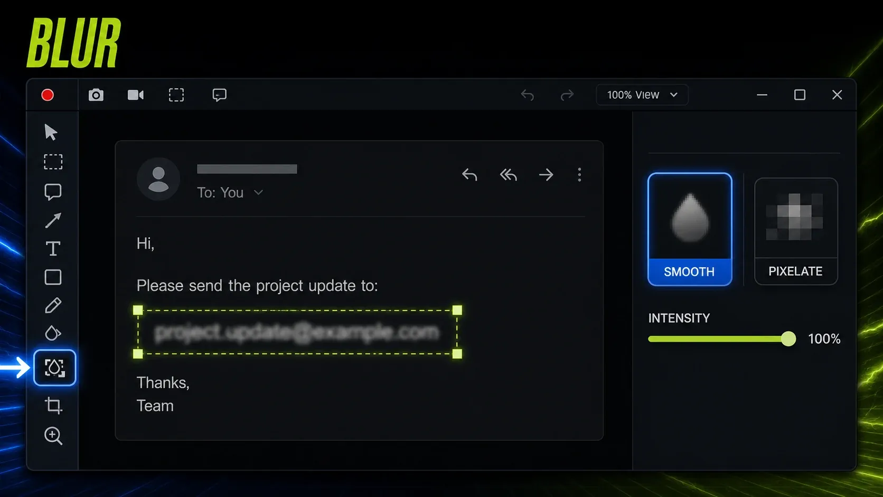
Task: Click the sender avatar in email
Action: coord(158,179)
